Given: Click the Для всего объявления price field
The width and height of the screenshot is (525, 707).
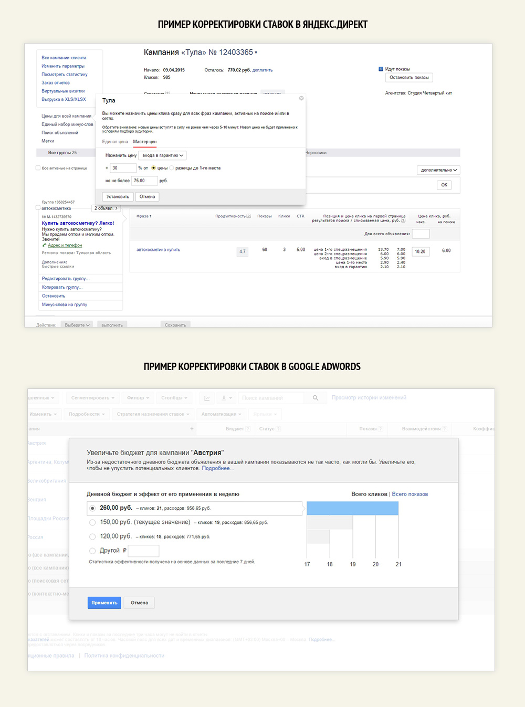Looking at the screenshot, I should click(421, 234).
